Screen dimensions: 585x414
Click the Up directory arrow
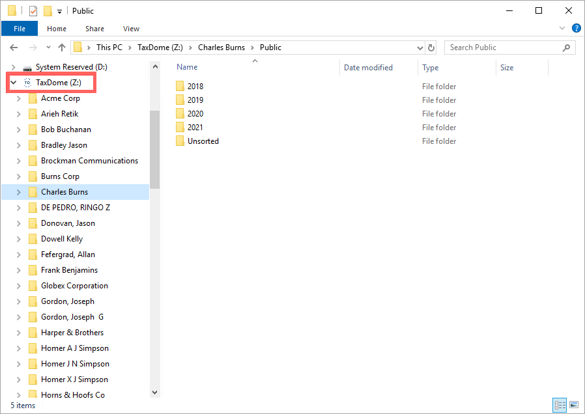[x=62, y=48]
